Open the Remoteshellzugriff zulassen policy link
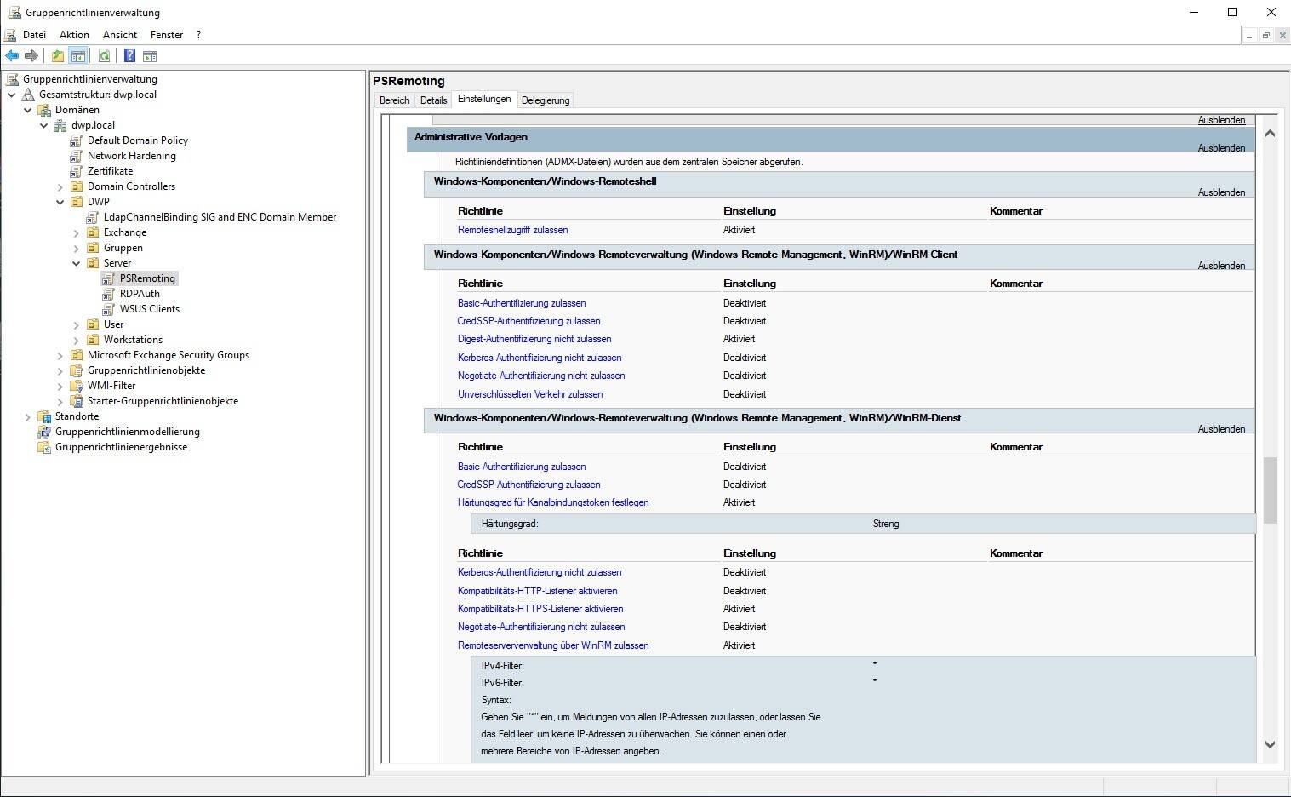Viewport: 1291px width, 797px height. 512,230
